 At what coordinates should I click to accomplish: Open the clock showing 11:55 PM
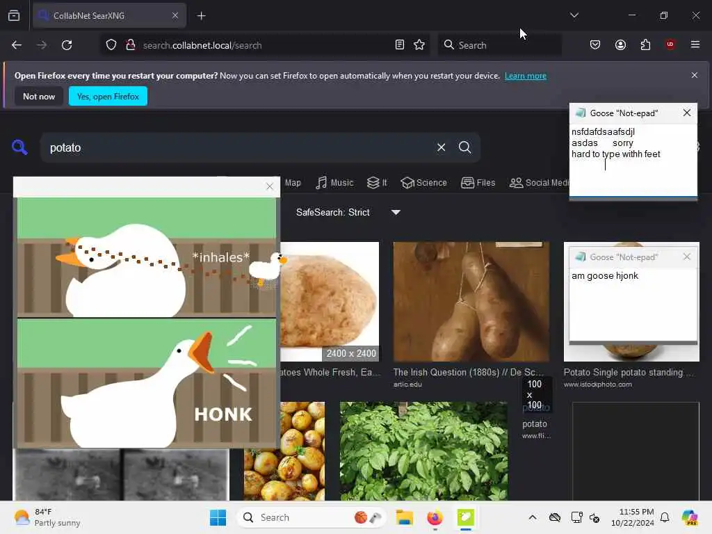coord(633,517)
